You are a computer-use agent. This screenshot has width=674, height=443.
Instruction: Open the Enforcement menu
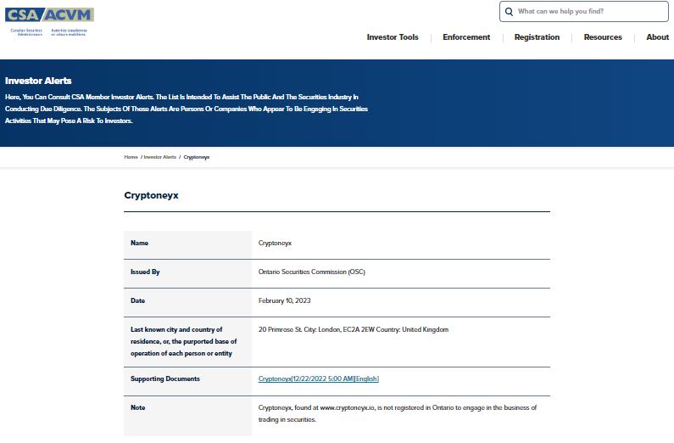tap(466, 37)
